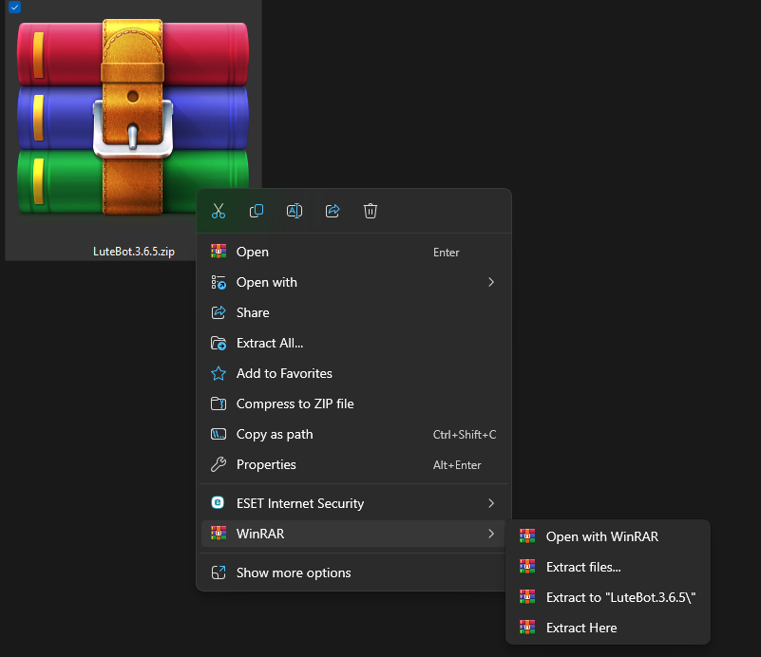This screenshot has width=761, height=657.
Task: Click the icon beside Extract Here
Action: click(527, 627)
